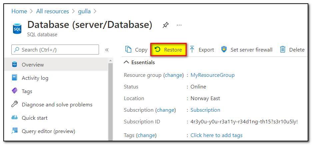The image size is (312, 145).
Task: Click the Set server firewall shield icon
Action: click(x=224, y=49)
